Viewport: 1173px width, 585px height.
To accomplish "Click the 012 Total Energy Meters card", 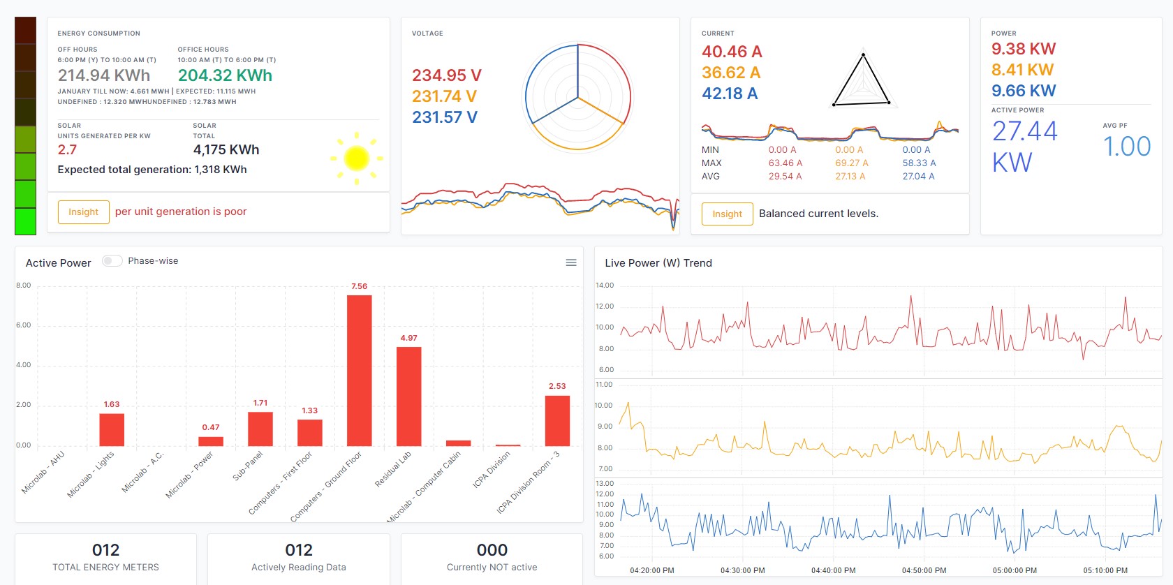I will [106, 558].
